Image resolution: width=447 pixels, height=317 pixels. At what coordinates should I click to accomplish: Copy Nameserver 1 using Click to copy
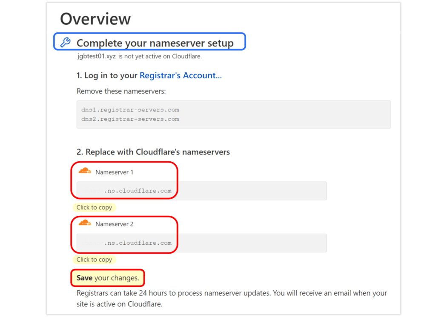click(94, 207)
